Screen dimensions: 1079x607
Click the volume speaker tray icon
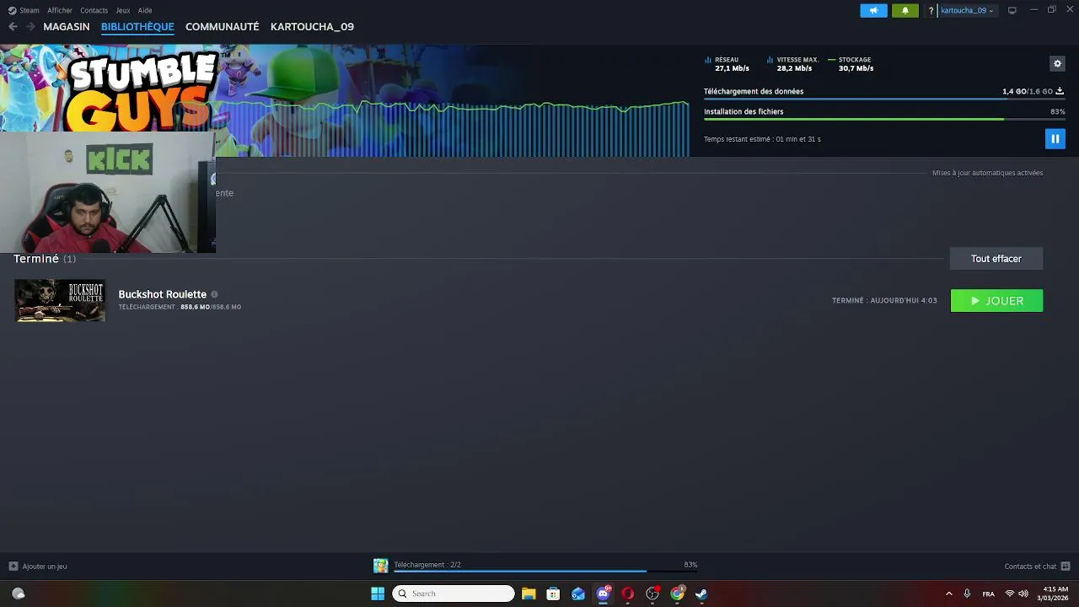(x=1023, y=594)
